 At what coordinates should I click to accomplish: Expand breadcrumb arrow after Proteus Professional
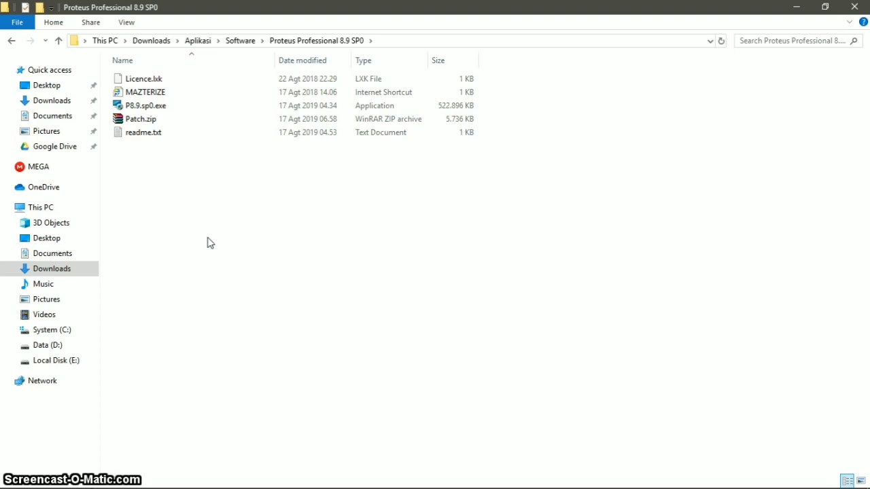[370, 41]
